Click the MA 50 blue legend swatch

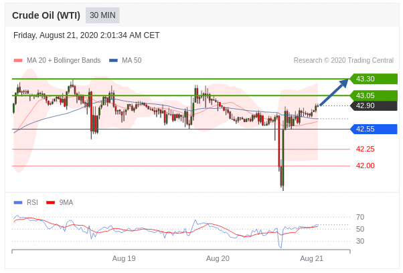113,61
